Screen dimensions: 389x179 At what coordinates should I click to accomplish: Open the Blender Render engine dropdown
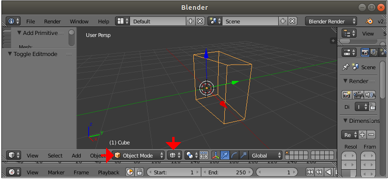(331, 21)
